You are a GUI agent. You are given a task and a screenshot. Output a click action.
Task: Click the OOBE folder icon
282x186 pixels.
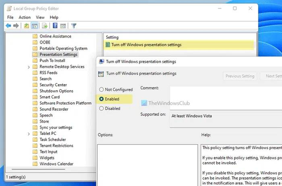35,42
